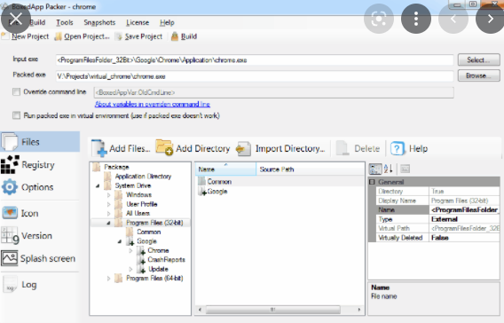Enable Override command line checkbox

point(16,92)
